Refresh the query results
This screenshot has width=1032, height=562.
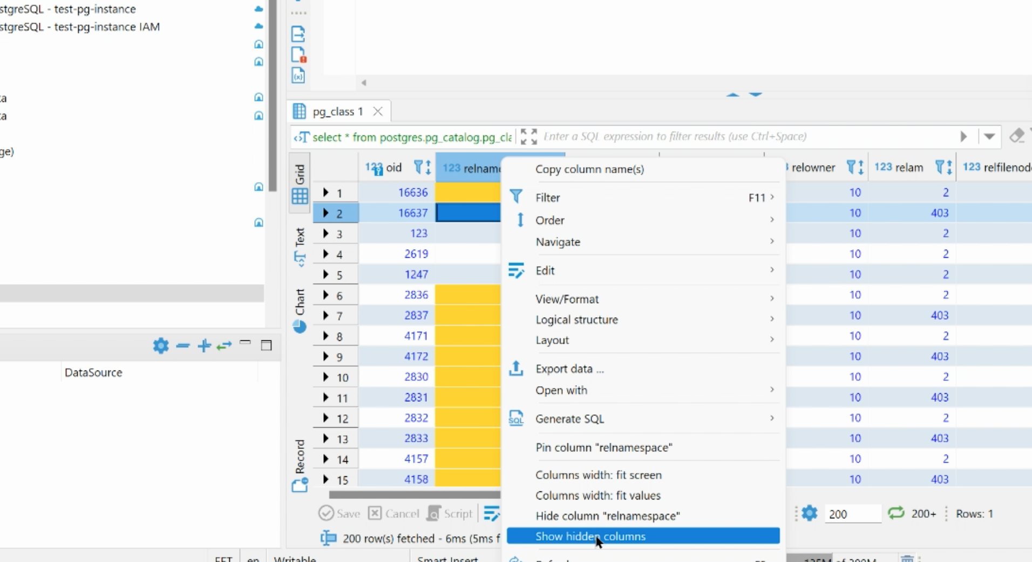[896, 513]
